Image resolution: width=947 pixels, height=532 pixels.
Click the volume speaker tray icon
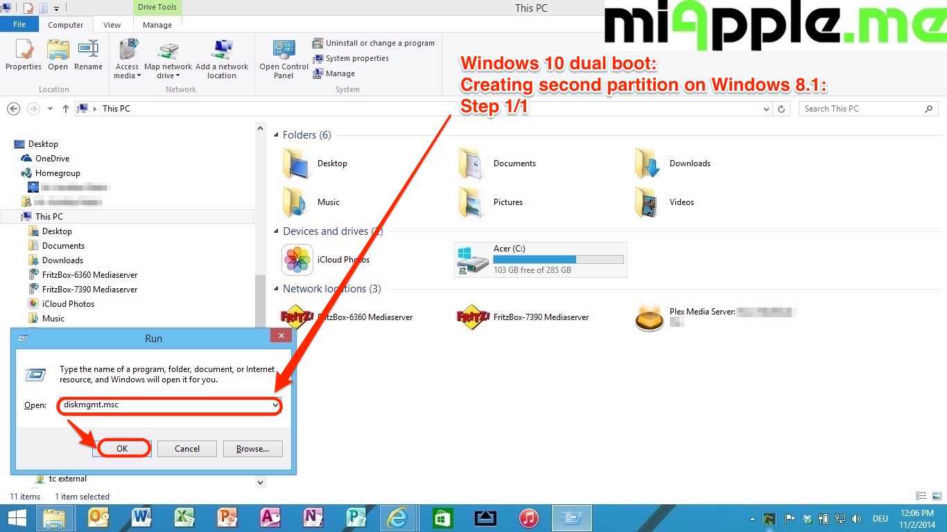pos(856,519)
